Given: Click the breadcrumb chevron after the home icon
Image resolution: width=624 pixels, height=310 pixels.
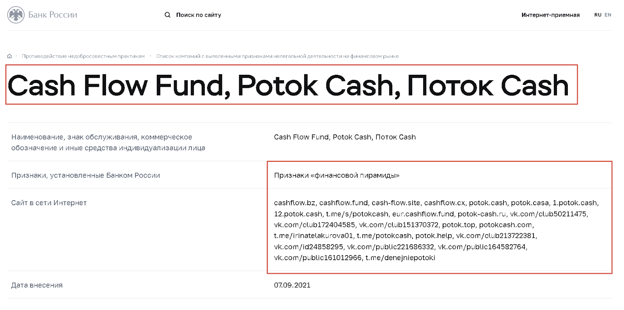Looking at the screenshot, I should [16, 56].
